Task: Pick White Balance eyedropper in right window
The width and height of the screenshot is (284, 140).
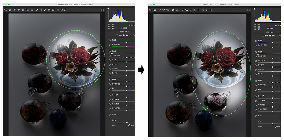Action: tap(160, 10)
